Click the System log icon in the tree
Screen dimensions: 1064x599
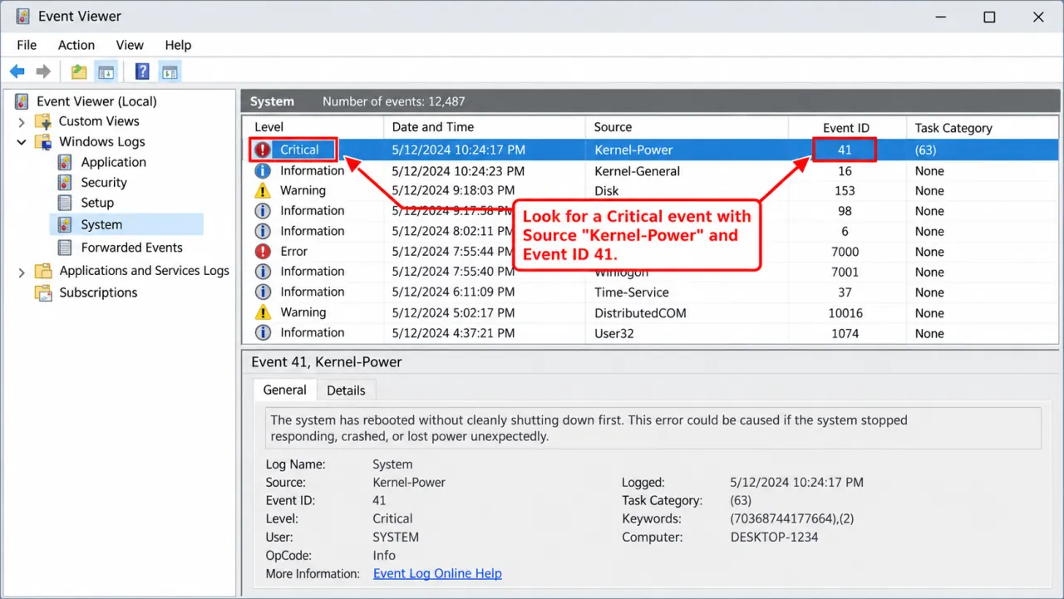[x=65, y=224]
